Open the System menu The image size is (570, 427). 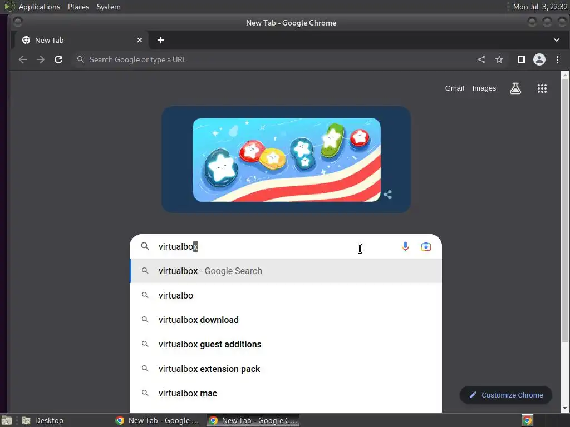tap(109, 7)
